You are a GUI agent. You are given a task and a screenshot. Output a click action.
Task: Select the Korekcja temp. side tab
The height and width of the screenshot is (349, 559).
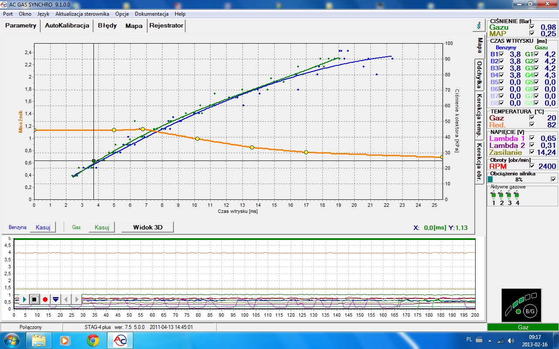(x=480, y=115)
